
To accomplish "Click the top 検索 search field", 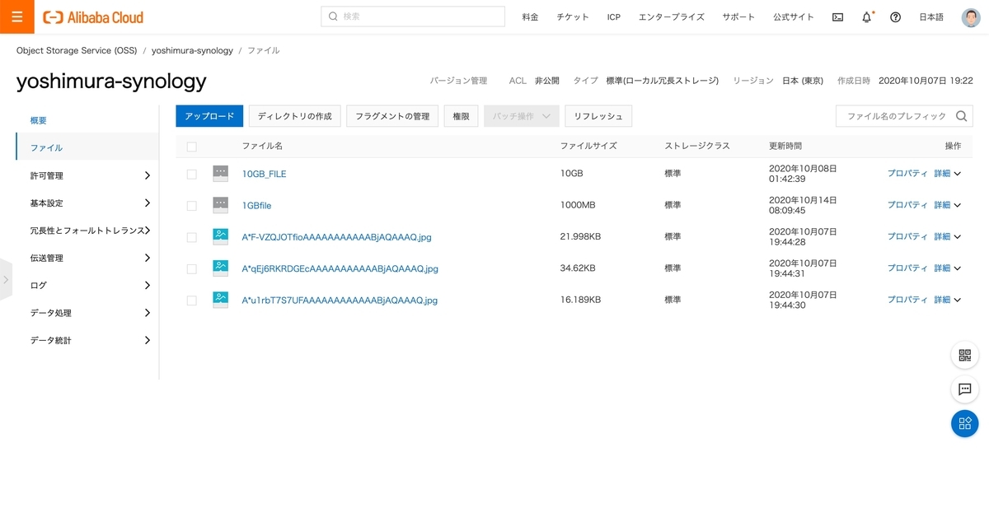I will click(x=413, y=16).
